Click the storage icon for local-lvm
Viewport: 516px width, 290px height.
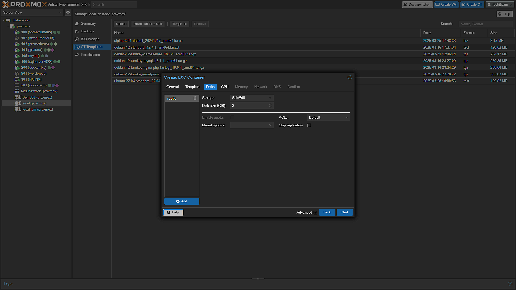pyautogui.click(x=18, y=110)
